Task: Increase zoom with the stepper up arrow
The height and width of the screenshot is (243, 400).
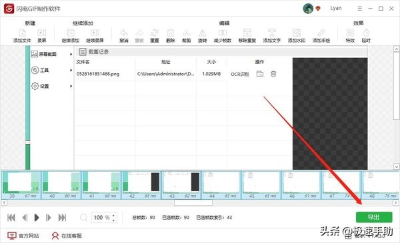Action: pyautogui.click(x=113, y=215)
